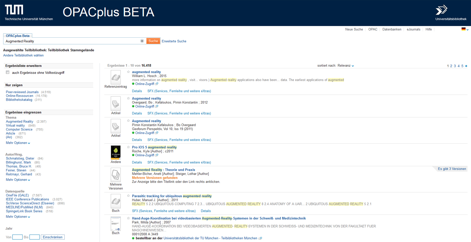Open Augmented Reality : Theorie und Praxis title
The width and height of the screenshot is (471, 242).
(x=164, y=170)
